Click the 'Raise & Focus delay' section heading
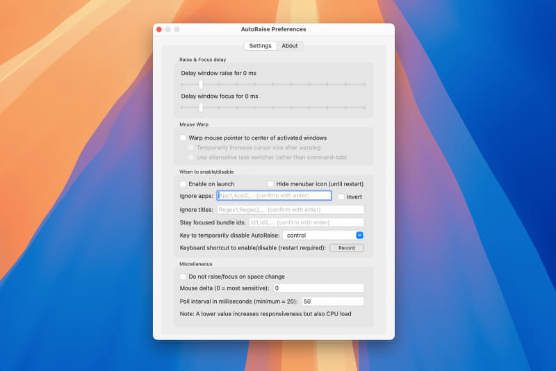556x371 pixels. tap(202, 60)
